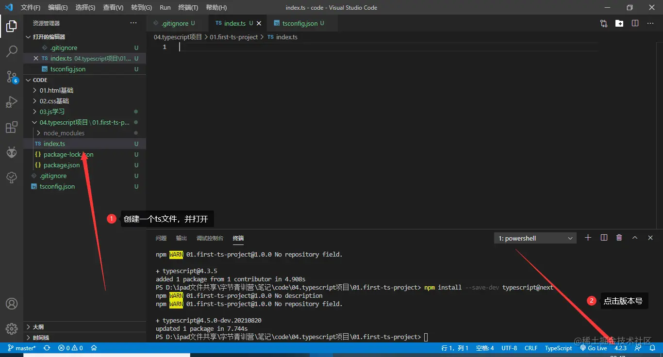This screenshot has height=357, width=663.
Task: Open the Search view in activity bar
Action: tap(12, 51)
